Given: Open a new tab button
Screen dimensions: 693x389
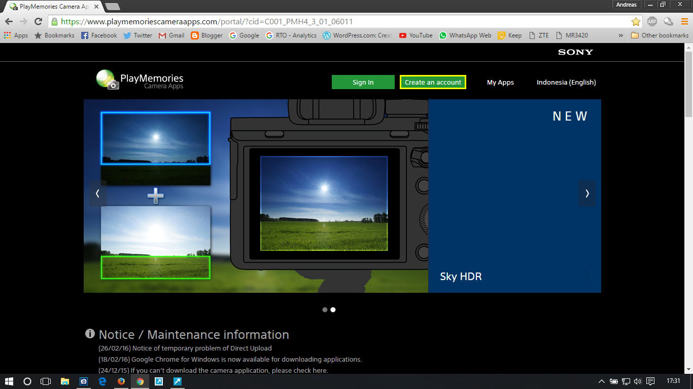Looking at the screenshot, I should [112, 7].
